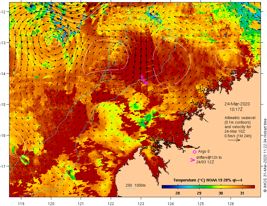Click the 0.5m/s velocity scale arrow
The image size is (267, 206).
[x=234, y=140]
